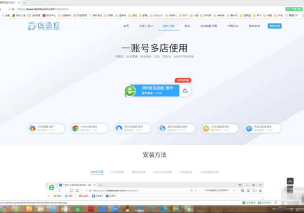Click the QQ browser cloud icon
This screenshot has height=213, width=304.
pyautogui.click(x=119, y=128)
